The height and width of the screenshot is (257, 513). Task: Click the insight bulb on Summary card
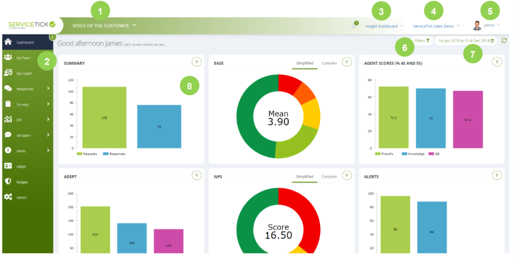coord(197,62)
